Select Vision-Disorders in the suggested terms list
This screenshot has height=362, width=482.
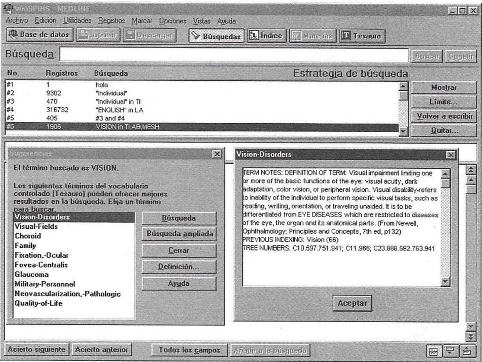coord(74,217)
